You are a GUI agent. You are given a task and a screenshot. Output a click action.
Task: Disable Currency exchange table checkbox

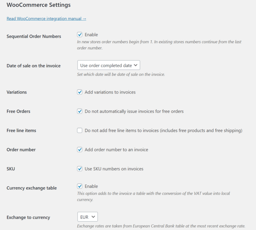point(80,186)
